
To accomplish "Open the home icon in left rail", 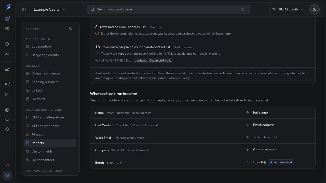I will 7,19.
